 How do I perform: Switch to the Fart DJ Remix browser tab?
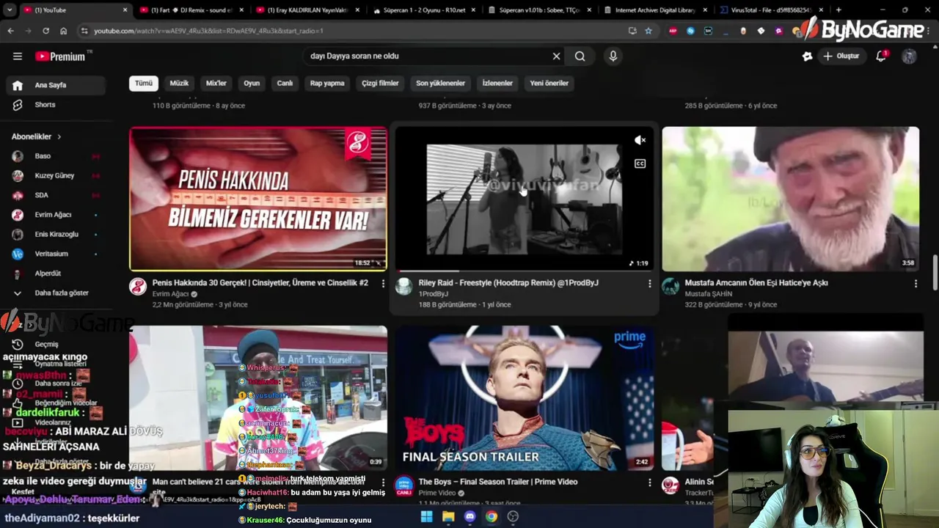coord(191,10)
